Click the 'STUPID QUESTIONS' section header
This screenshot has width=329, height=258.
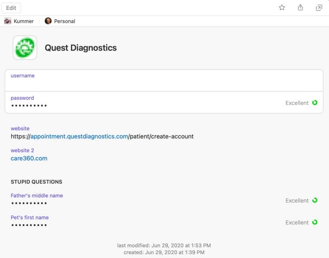[36, 182]
